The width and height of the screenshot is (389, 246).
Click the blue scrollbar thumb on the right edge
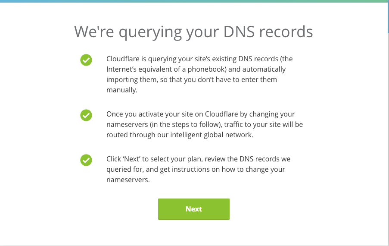(388, 16)
